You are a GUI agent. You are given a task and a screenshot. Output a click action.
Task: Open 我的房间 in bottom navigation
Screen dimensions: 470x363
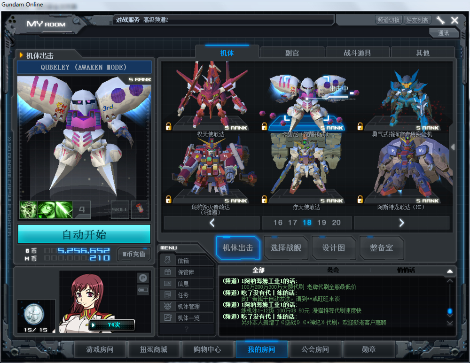tap(261, 349)
